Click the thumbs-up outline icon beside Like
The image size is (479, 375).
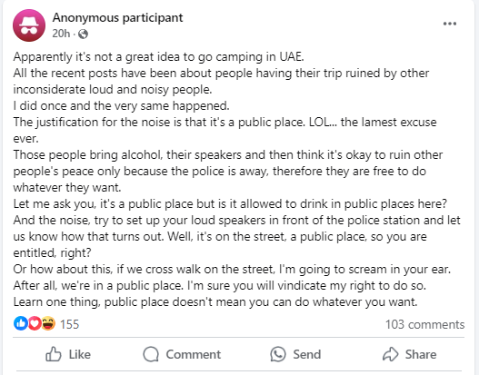54,354
